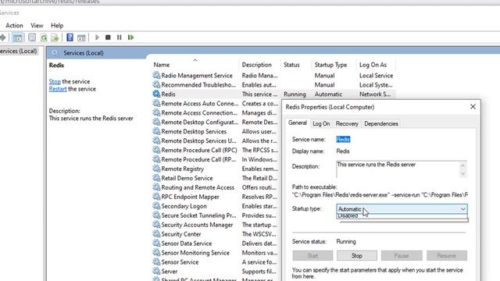The image size is (500, 281).
Task: Click the gear icon beside Secondary Logon
Action: pyautogui.click(x=156, y=206)
